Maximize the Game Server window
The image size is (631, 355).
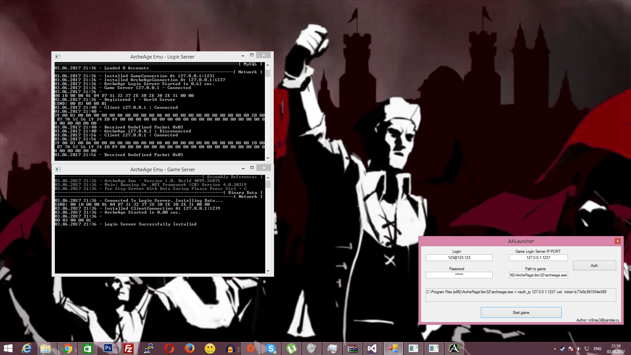tap(252, 168)
